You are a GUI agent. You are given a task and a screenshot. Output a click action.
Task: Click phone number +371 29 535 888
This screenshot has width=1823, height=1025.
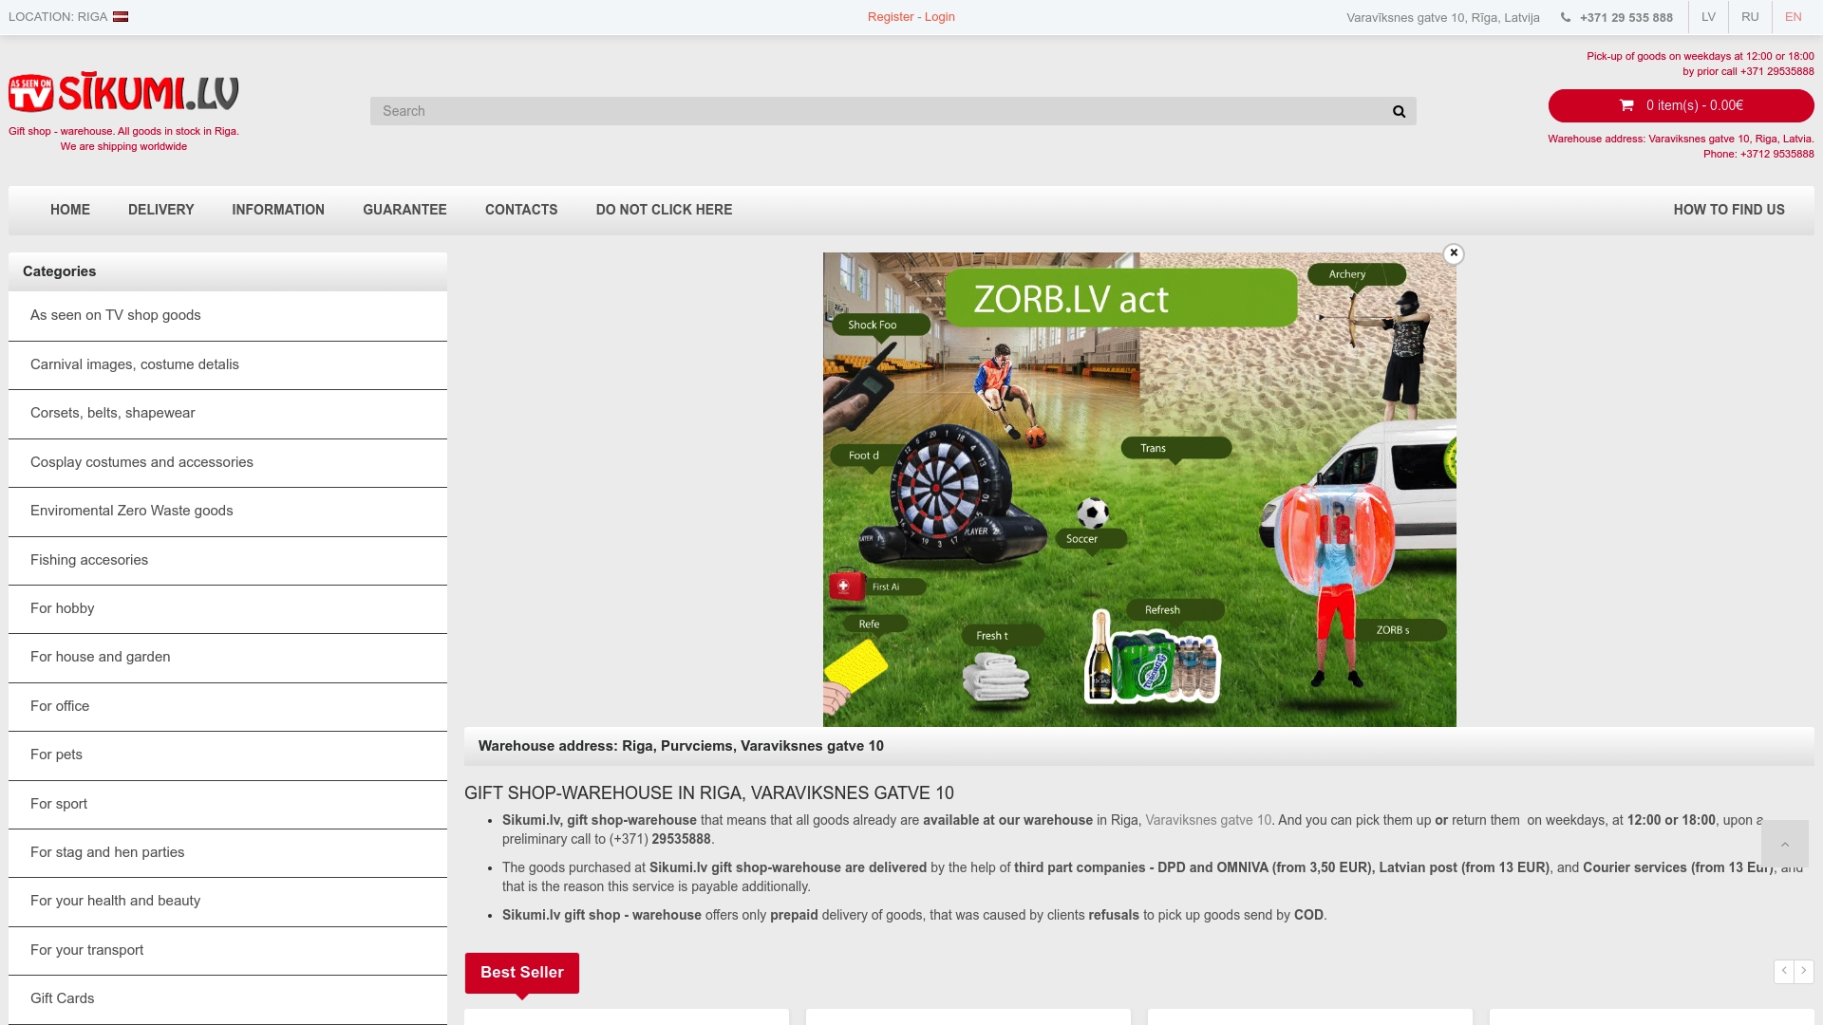(1626, 18)
